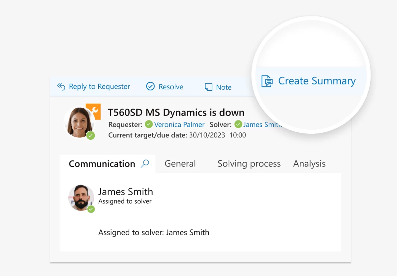The width and height of the screenshot is (397, 276).
Task: Click green status check next to Veronica Palmer
Action: (149, 124)
